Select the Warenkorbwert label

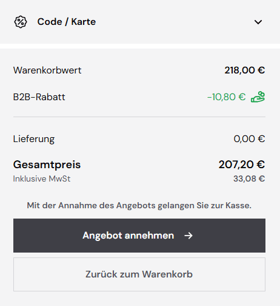(x=47, y=70)
